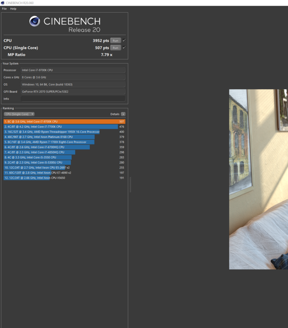Screen dimensions: 288x328
Task: Select ranking row 3 Ryzen Threadripper 1950X
Action: (x=64, y=132)
